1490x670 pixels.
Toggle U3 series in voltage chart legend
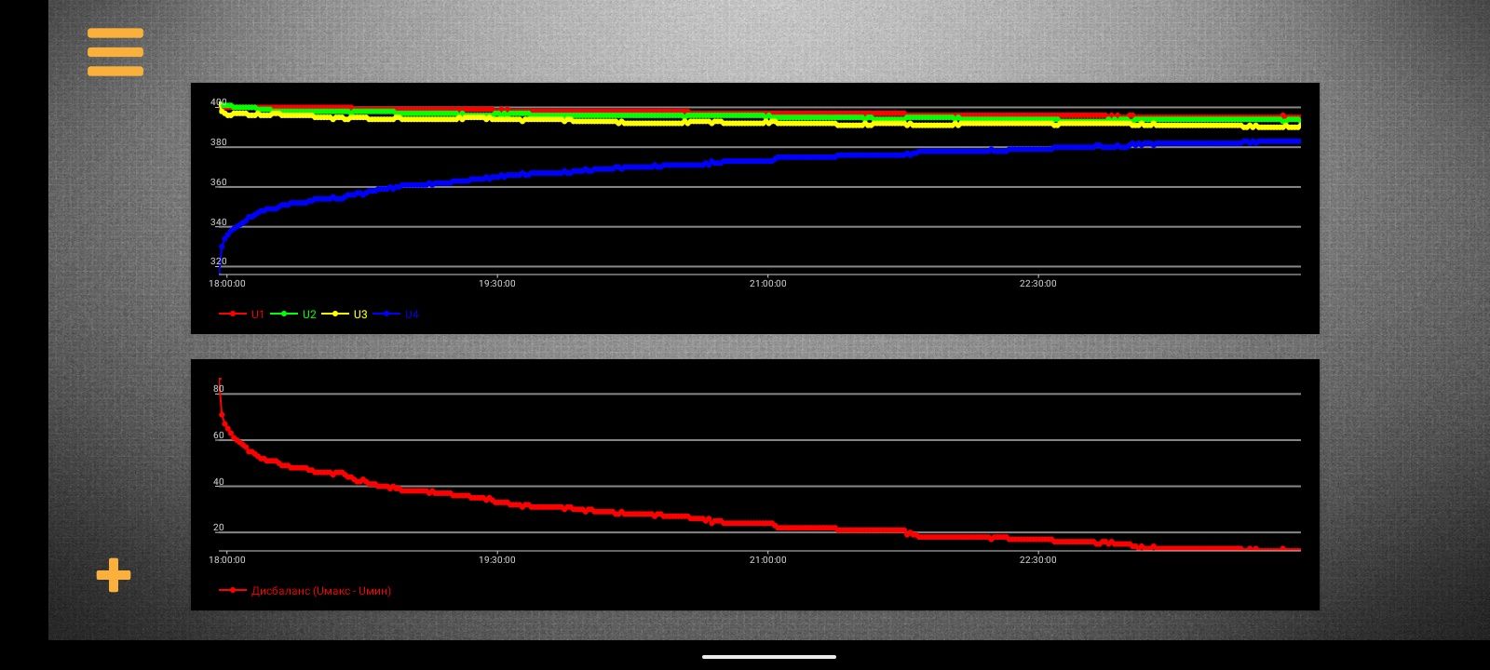(x=345, y=315)
